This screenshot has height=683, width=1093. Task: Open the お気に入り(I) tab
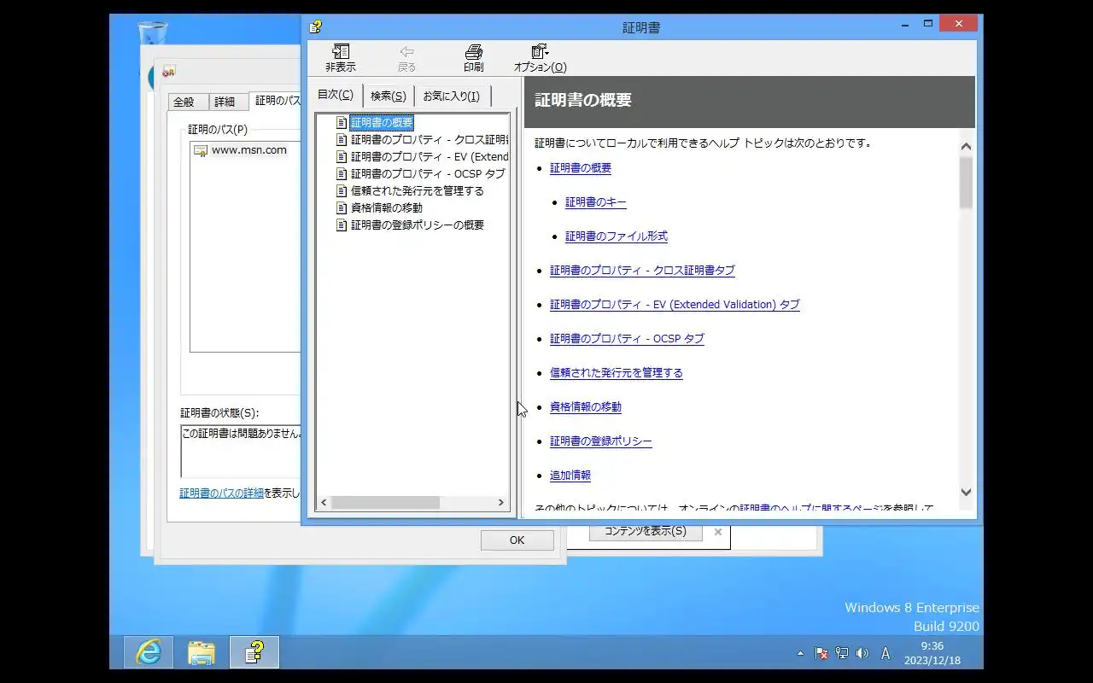click(x=451, y=96)
